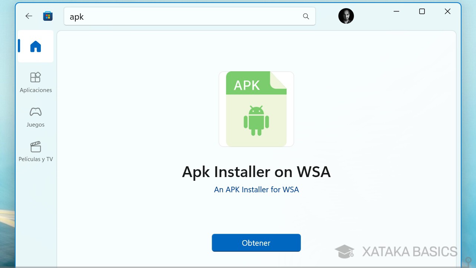Click the "Apk Installer on WSA" title
The image size is (476, 268).
[256, 171]
